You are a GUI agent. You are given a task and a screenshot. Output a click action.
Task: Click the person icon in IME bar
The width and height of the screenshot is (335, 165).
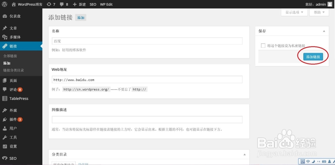tap(329, 161)
